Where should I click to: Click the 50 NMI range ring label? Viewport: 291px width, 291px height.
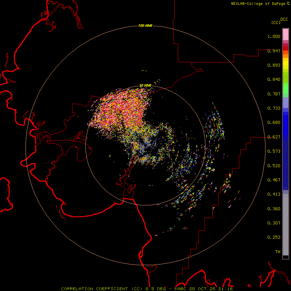[x=145, y=86]
